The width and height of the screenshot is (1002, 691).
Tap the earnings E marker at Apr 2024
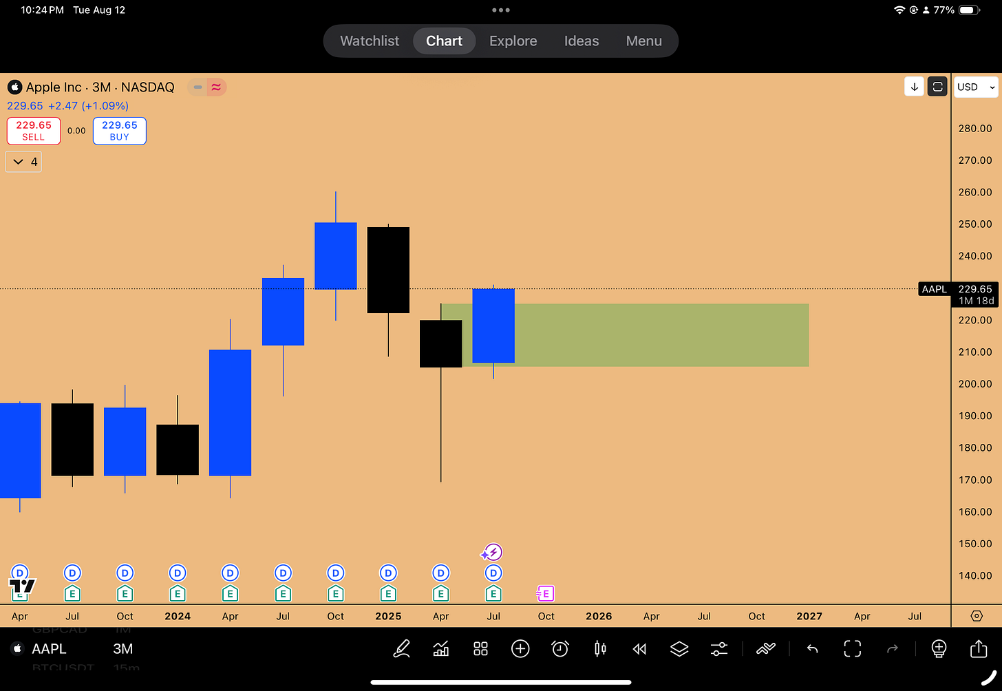pos(230,593)
